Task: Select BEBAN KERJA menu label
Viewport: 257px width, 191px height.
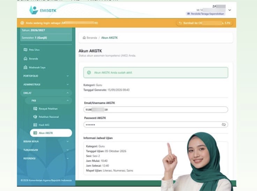Action: point(31,141)
